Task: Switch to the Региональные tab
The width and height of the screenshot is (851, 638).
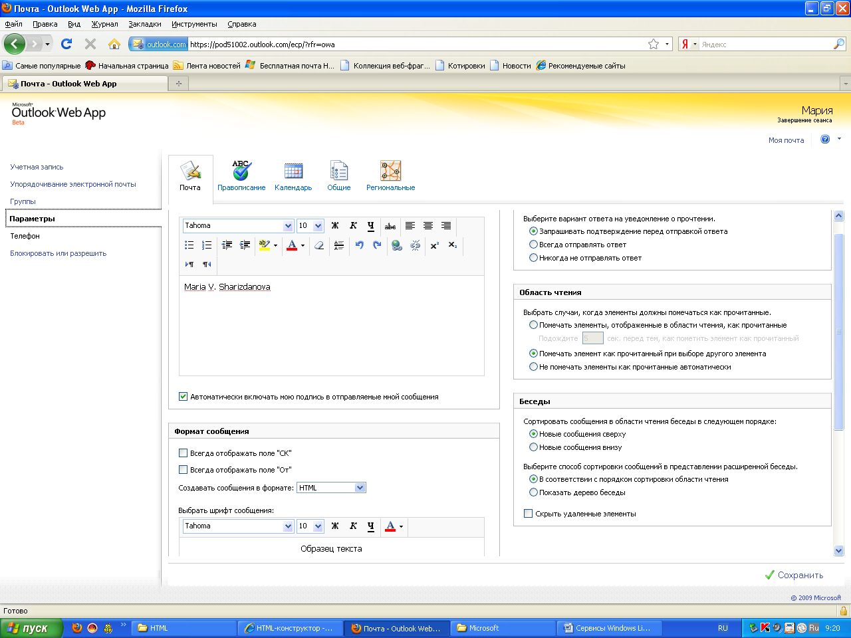Action: click(390, 175)
